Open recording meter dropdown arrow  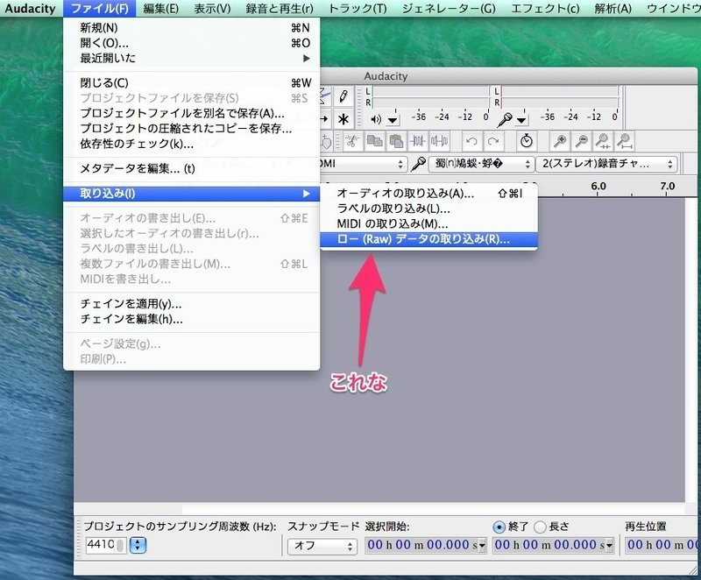click(x=521, y=120)
